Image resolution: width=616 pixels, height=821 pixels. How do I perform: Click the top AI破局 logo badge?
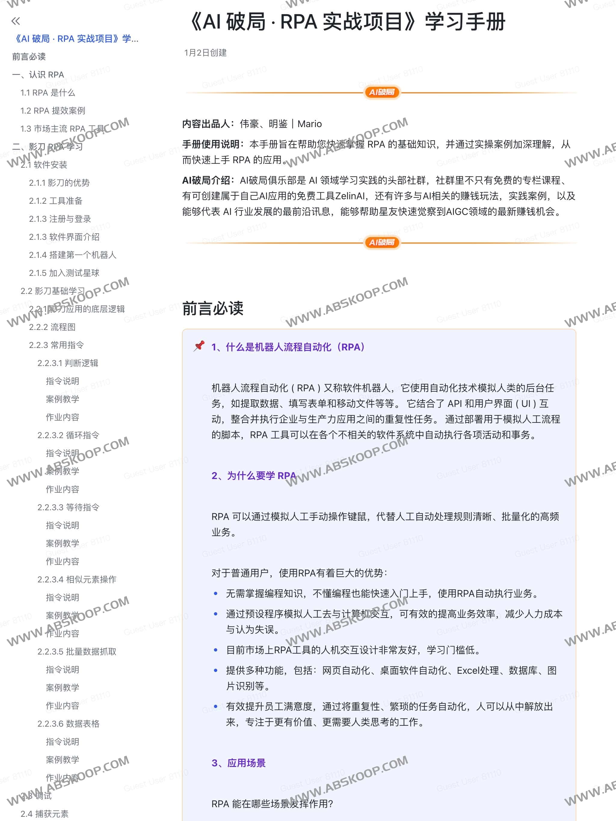(382, 93)
